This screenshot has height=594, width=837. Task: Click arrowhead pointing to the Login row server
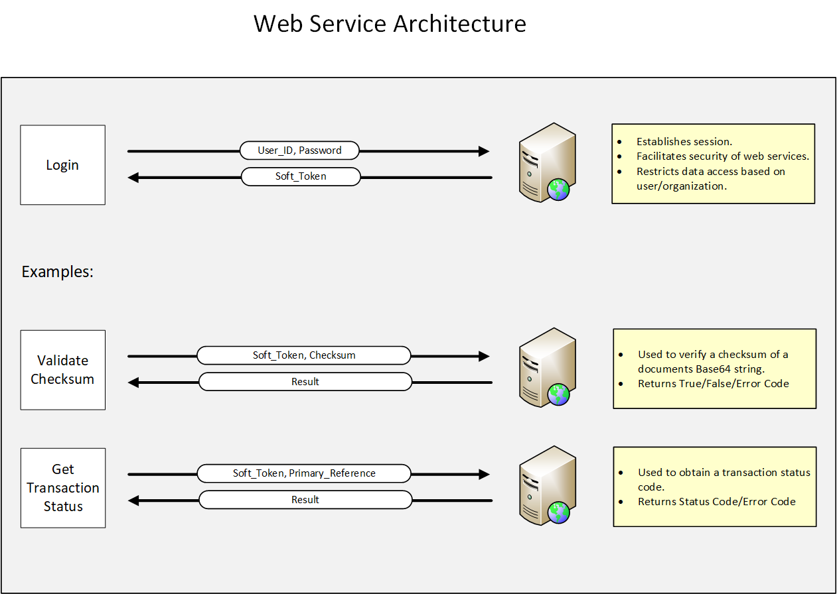coord(484,151)
